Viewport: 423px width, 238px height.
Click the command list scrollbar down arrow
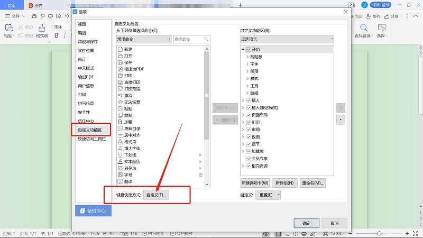click(207, 185)
